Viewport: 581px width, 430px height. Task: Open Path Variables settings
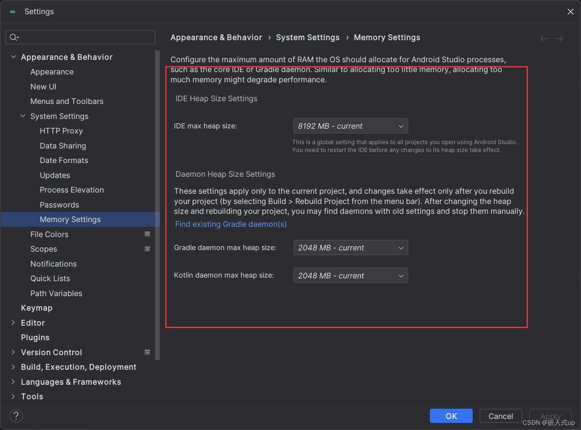(56, 293)
